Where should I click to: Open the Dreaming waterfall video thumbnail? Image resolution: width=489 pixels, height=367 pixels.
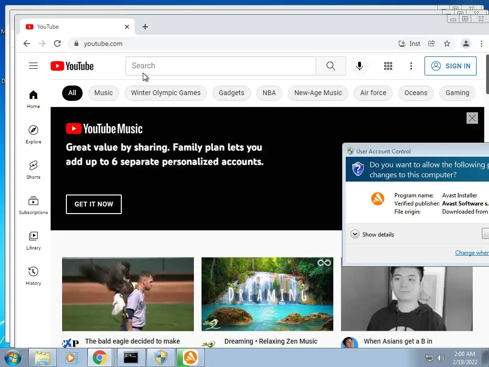click(267, 294)
